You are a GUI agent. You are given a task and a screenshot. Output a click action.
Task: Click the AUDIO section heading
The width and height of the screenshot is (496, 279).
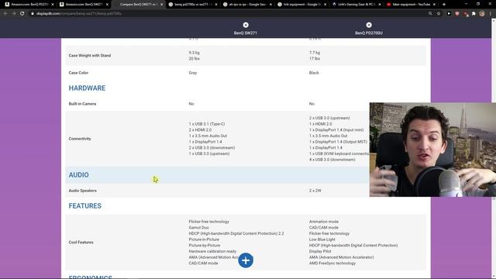point(79,175)
